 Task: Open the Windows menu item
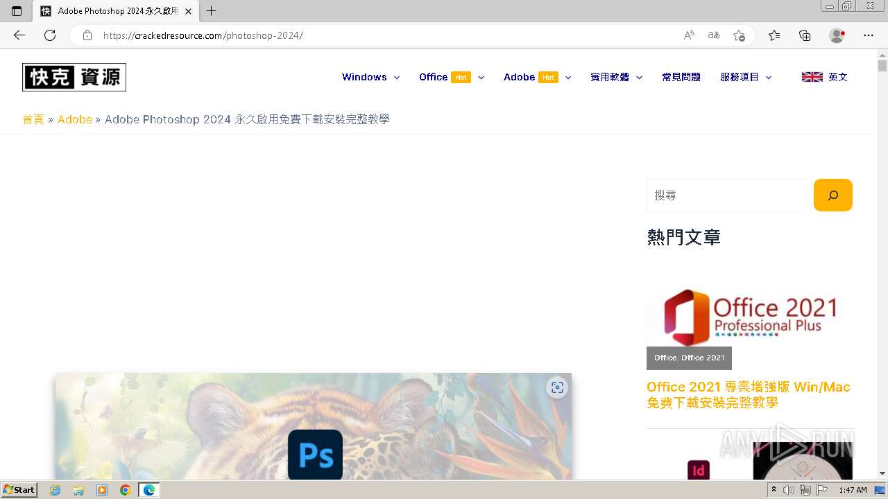(x=364, y=77)
